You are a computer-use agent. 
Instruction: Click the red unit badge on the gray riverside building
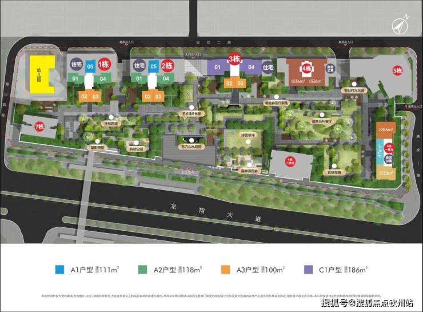pos(290,161)
